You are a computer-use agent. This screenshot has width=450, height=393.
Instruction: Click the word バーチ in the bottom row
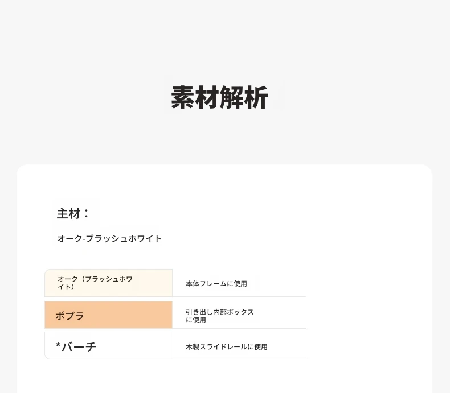(79, 347)
